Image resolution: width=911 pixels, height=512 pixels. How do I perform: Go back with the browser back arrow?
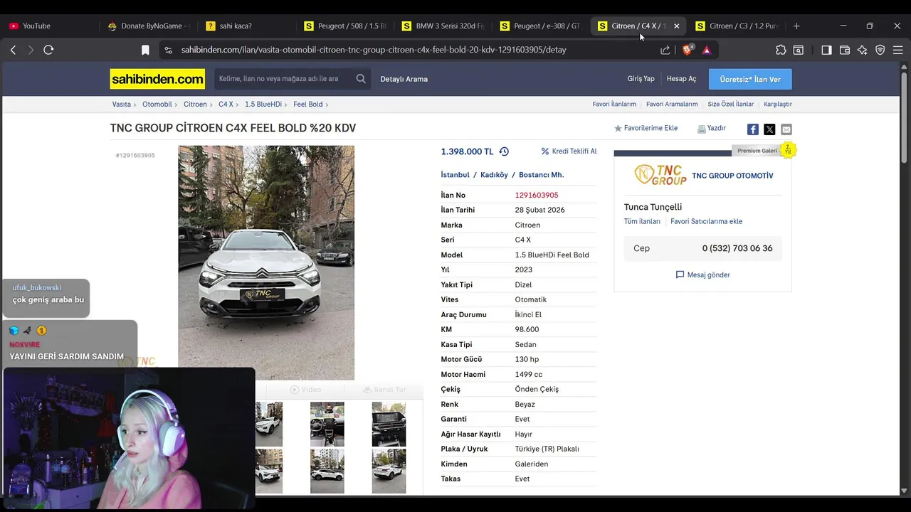pos(13,50)
